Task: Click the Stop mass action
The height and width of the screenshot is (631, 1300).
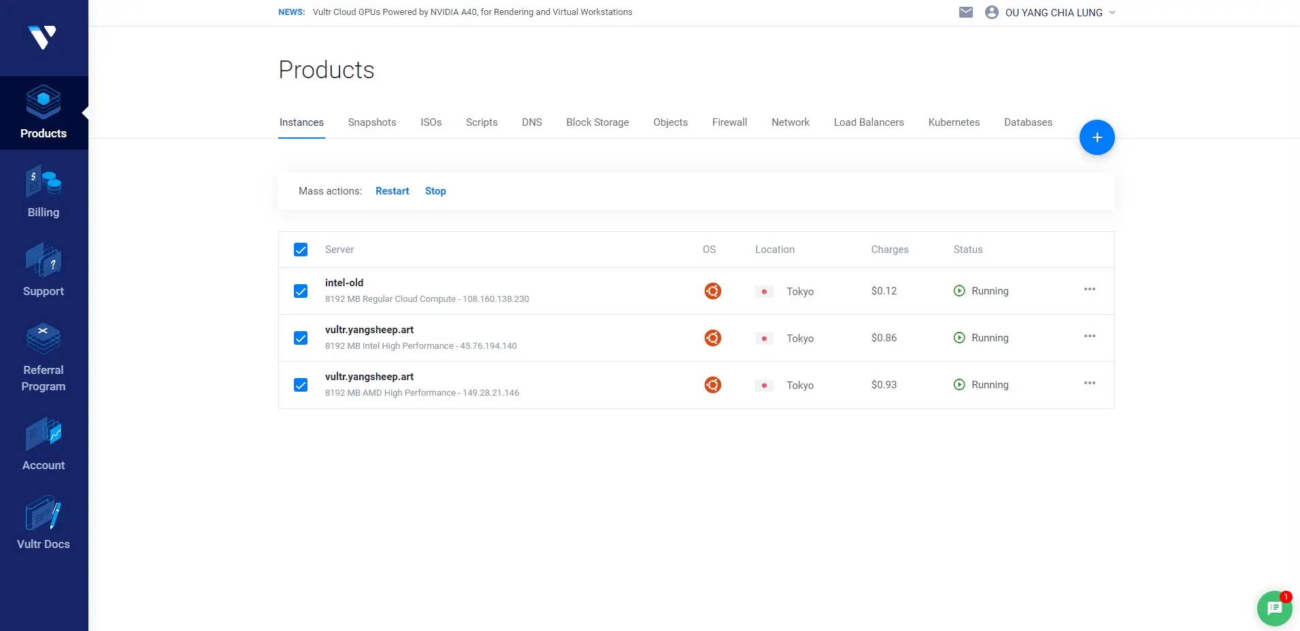Action: (435, 191)
